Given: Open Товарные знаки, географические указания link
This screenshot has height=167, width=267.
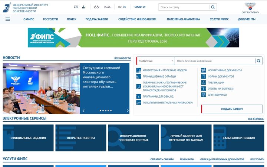Looking at the screenshot, I should pos(165,86).
